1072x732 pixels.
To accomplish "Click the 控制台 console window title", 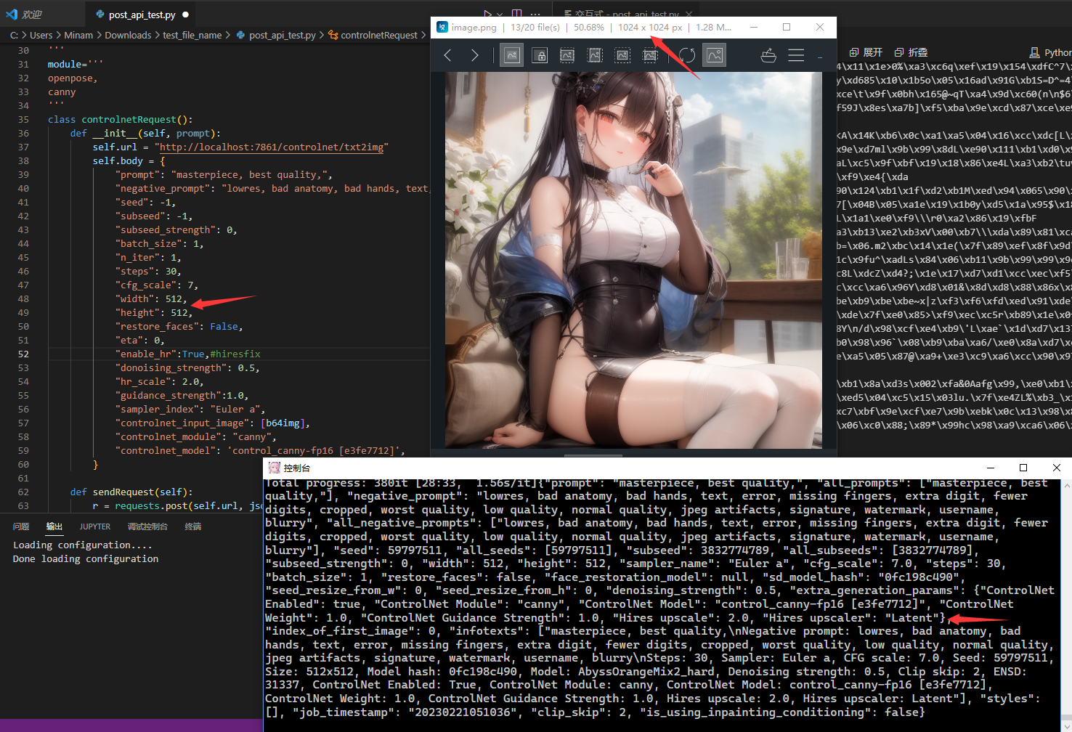I will (297, 468).
